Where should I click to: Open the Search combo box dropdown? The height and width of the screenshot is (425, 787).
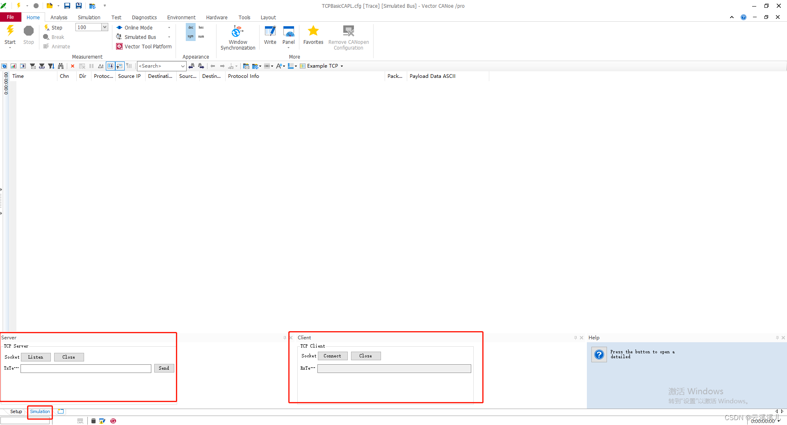click(x=182, y=66)
